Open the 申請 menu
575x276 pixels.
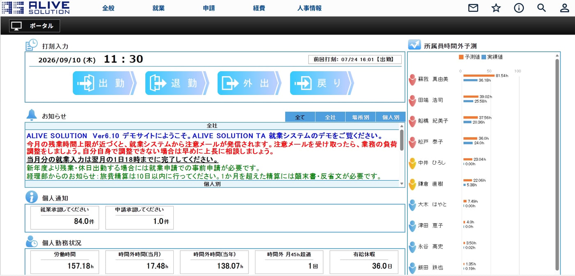(x=209, y=8)
